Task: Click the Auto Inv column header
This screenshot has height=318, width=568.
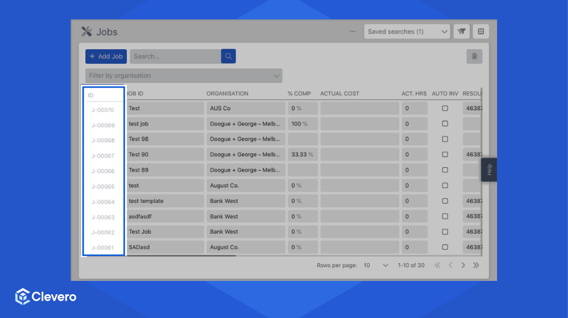Action: (445, 93)
